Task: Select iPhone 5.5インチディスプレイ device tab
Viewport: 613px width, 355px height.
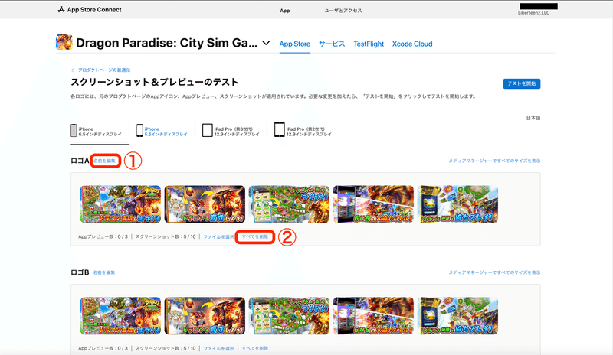Action: [x=162, y=132]
